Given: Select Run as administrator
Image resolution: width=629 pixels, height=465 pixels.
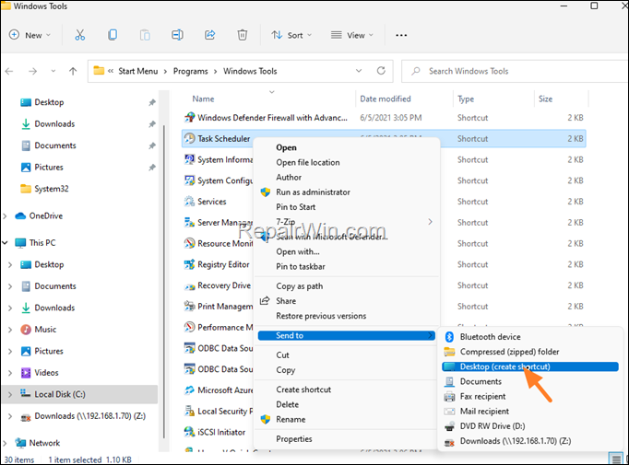Looking at the screenshot, I should click(x=313, y=192).
